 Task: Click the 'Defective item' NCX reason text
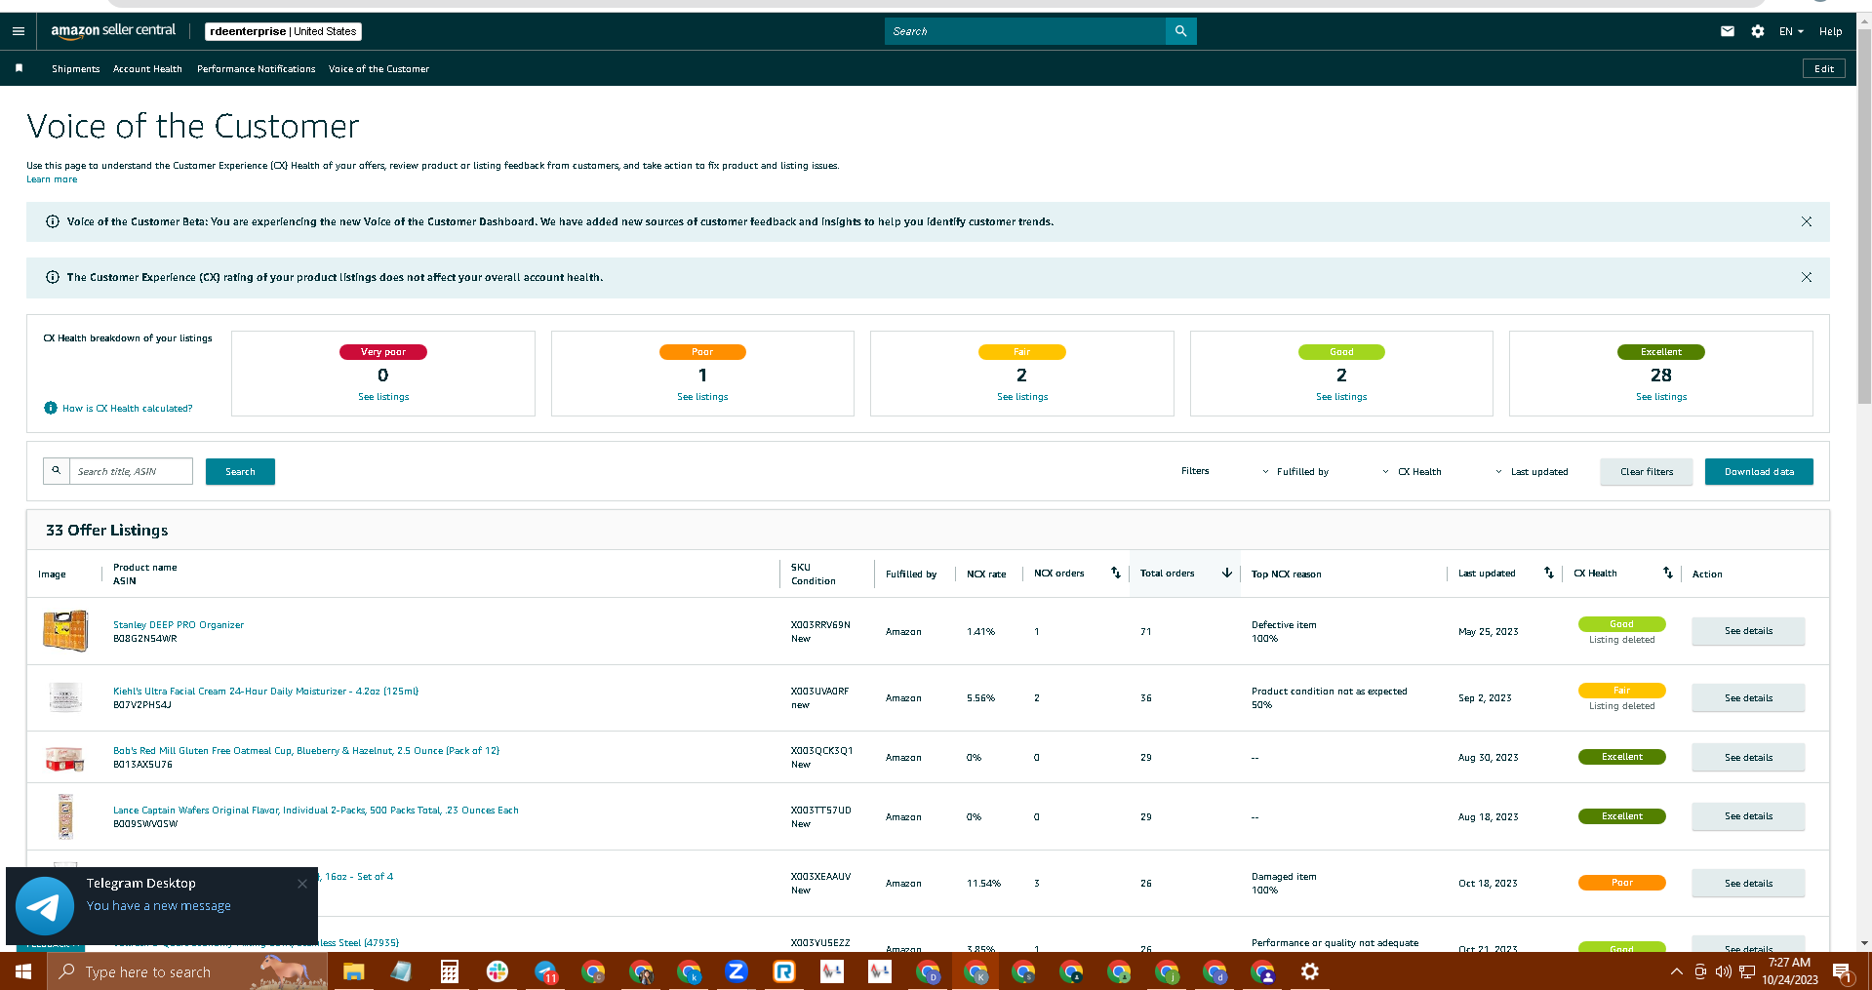tap(1284, 625)
